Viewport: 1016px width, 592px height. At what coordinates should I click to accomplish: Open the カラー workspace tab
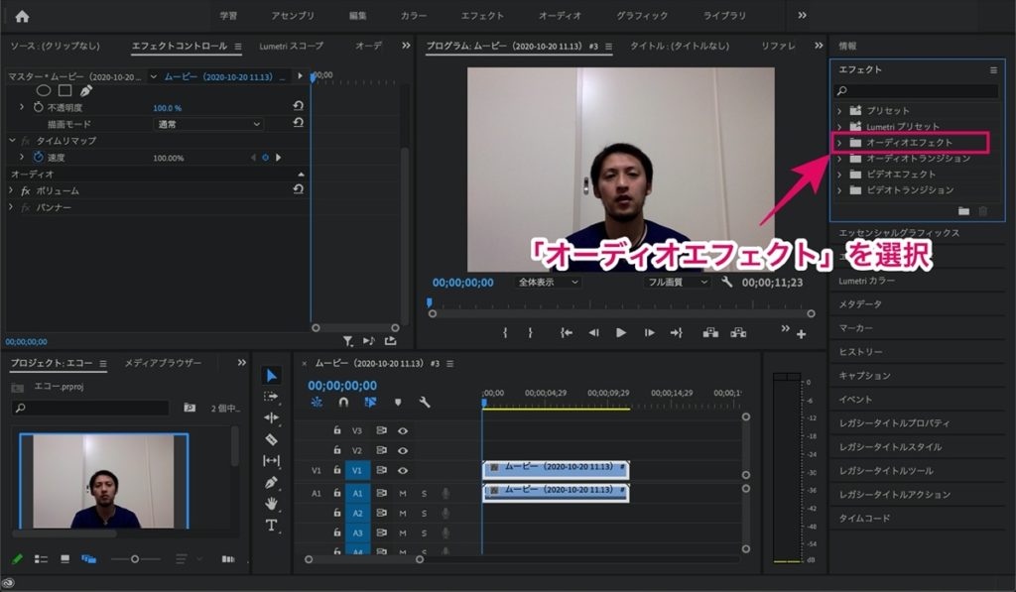[414, 16]
